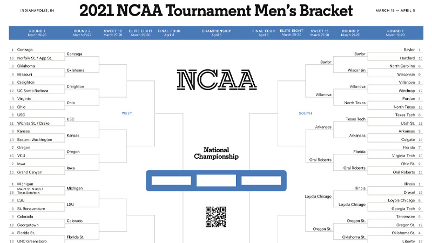This screenshot has width=432, height=243.
Task: Click the right finalist blank box
Action: point(261,180)
